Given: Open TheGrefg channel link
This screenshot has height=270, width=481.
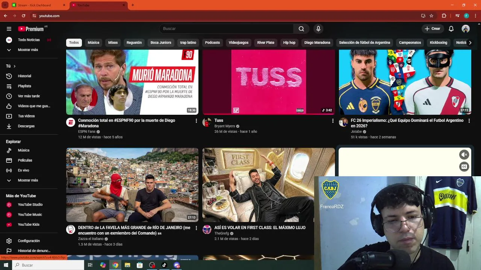Looking at the screenshot, I should [x=222, y=233].
